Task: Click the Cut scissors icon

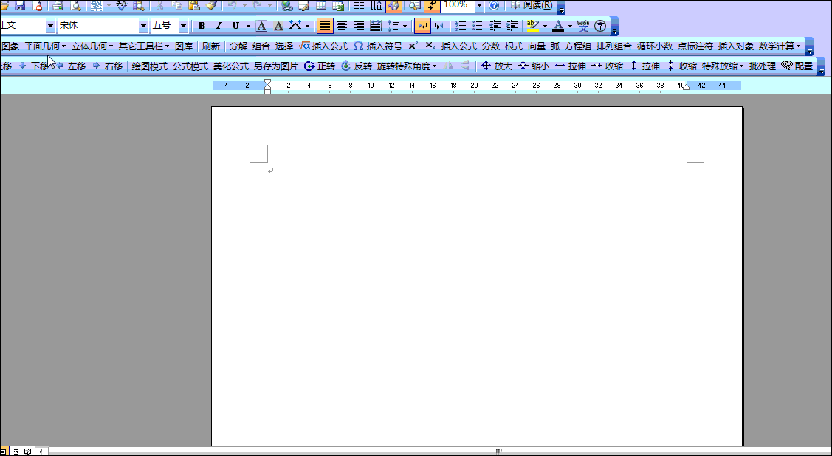Action: point(159,5)
